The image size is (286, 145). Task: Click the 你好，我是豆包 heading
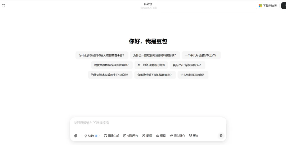tap(148, 41)
